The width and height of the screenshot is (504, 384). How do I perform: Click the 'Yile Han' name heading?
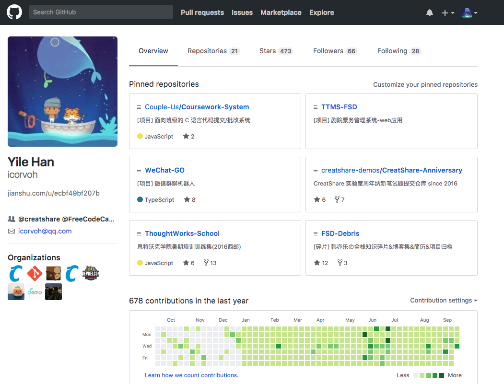click(x=31, y=162)
